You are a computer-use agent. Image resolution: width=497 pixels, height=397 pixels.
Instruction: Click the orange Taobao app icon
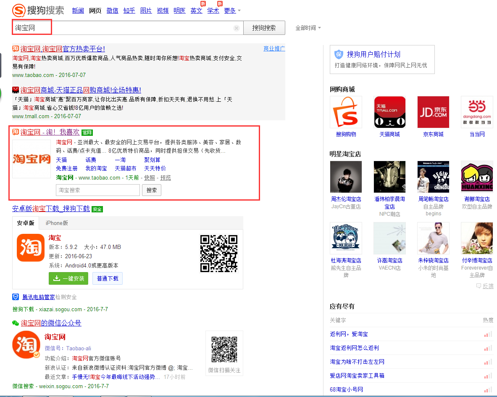tap(30, 248)
